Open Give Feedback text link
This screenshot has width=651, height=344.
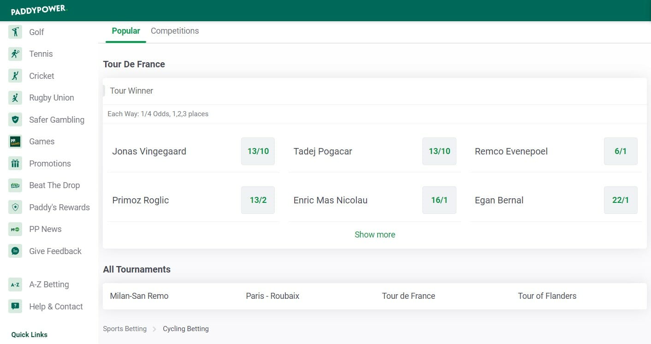point(55,251)
